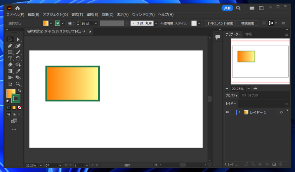Change the screen mode icon
This screenshot has width=295, height=172.
14,121
